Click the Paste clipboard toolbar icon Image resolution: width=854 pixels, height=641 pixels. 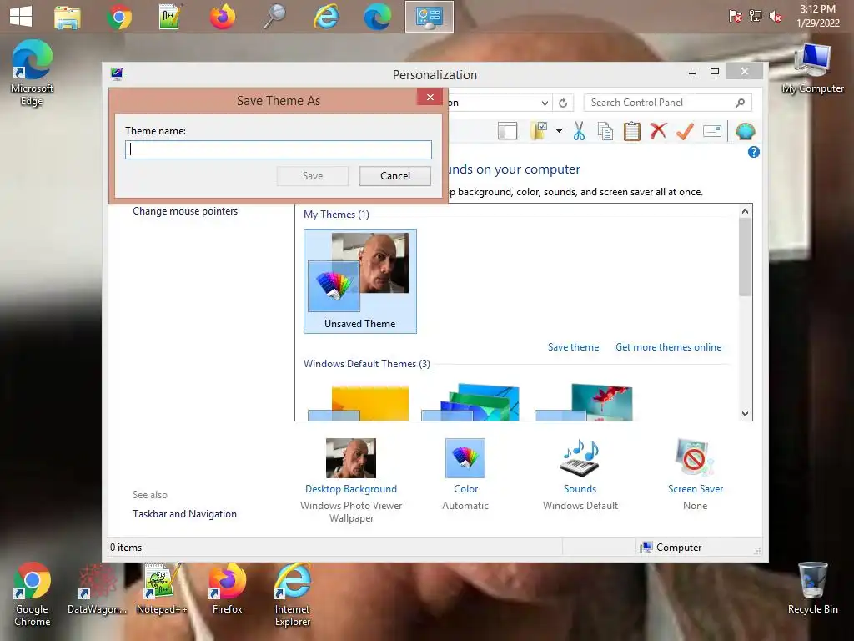click(632, 131)
